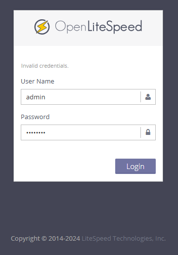Open the LiteSpeed Technologies, Inc. link

click(124, 239)
